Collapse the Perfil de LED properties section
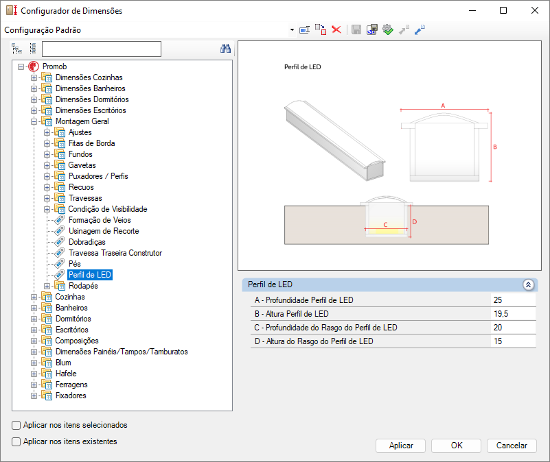This screenshot has height=462, width=550. [x=528, y=284]
